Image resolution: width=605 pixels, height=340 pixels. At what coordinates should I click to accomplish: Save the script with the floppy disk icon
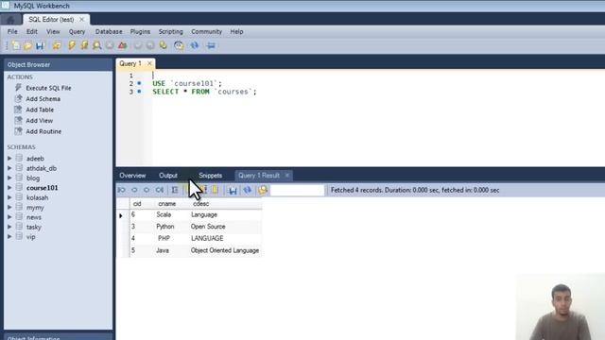pyautogui.click(x=40, y=45)
